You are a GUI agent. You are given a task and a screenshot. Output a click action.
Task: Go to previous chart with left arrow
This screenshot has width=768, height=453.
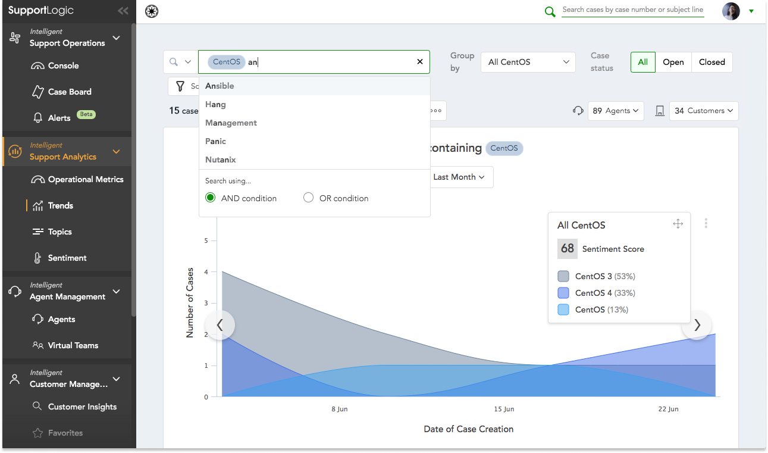click(x=220, y=325)
